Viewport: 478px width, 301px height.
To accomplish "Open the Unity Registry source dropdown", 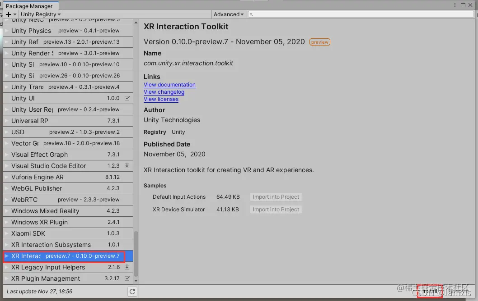I will (x=41, y=14).
